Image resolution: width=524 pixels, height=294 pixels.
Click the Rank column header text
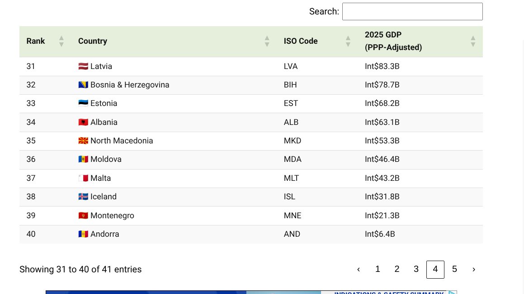(35, 41)
